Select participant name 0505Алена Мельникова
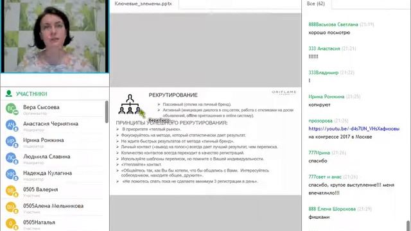 53,206
